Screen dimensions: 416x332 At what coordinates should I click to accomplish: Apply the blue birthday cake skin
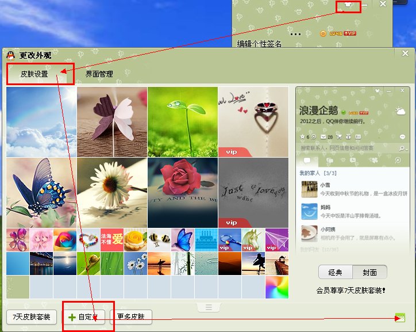(206, 240)
